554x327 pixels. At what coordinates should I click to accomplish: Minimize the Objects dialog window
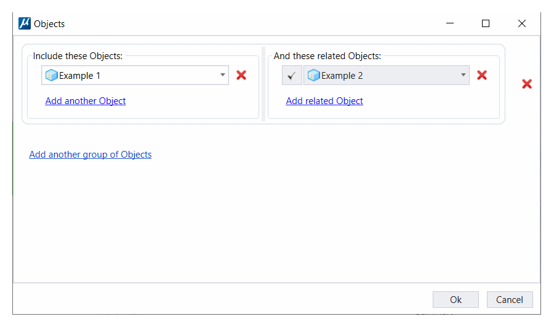pyautogui.click(x=450, y=23)
